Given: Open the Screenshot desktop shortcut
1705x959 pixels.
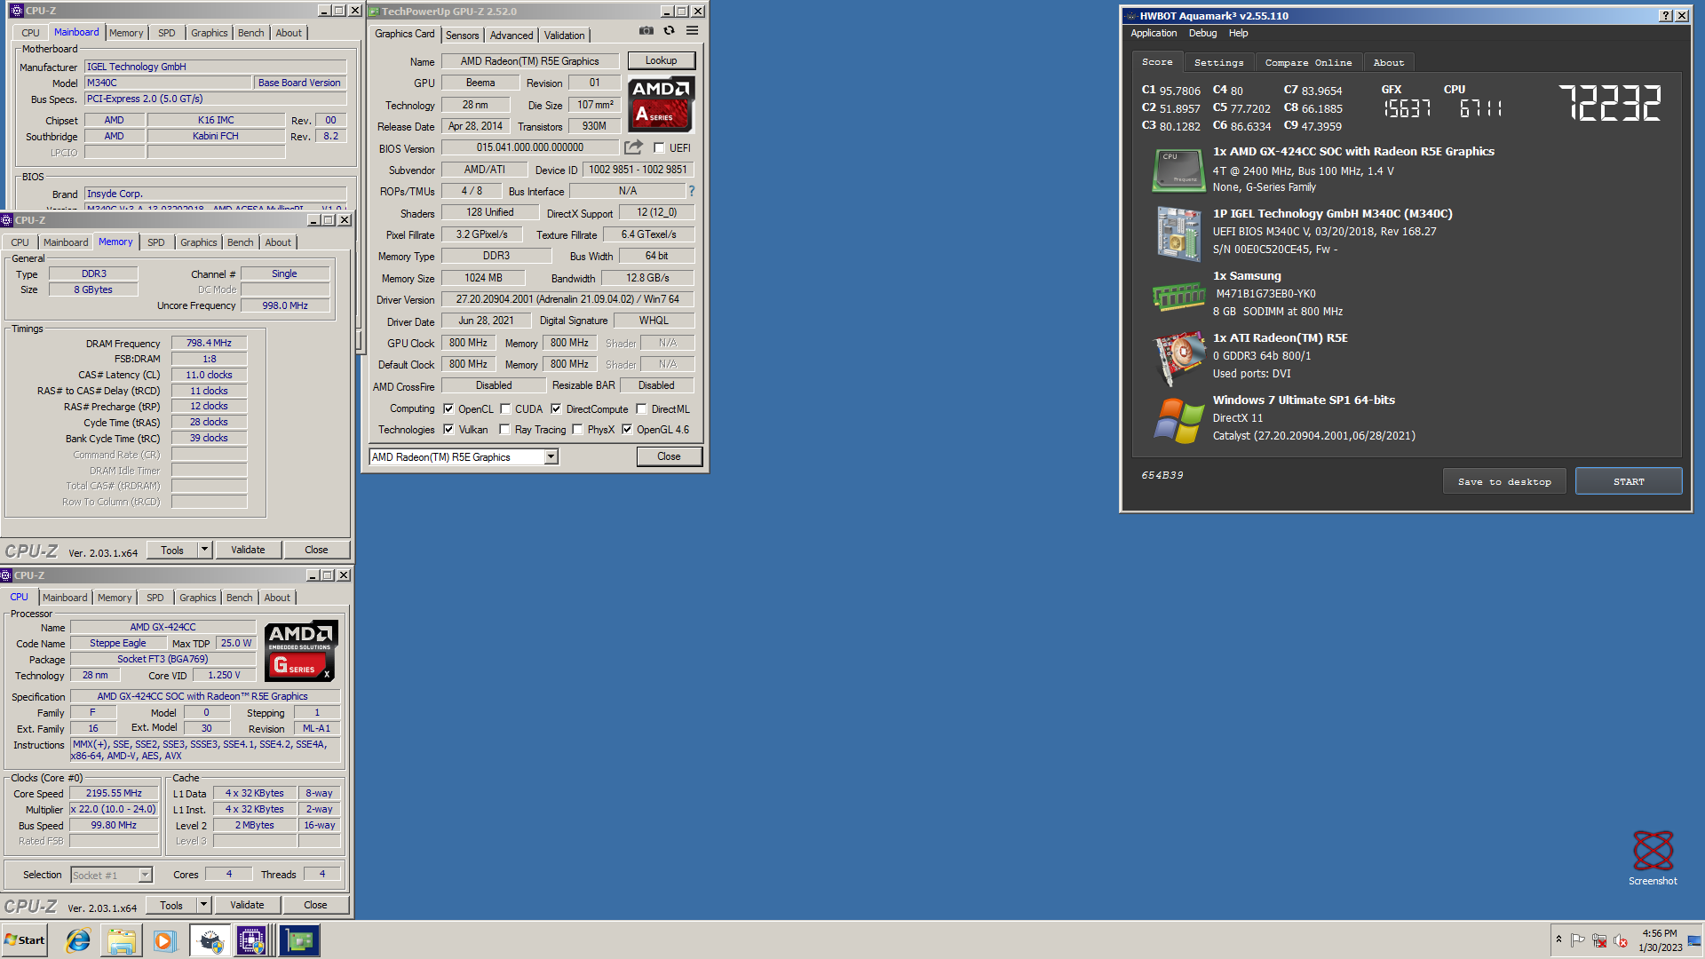Looking at the screenshot, I should (1653, 858).
